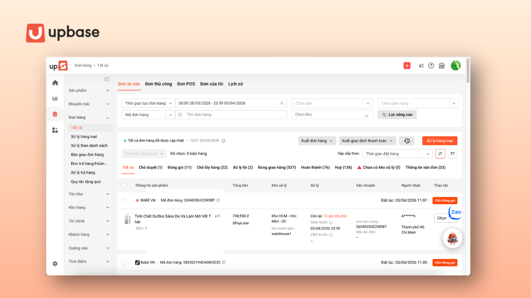Open the Chọn sàn dropdown
This screenshot has width=531, height=298.
[333, 103]
